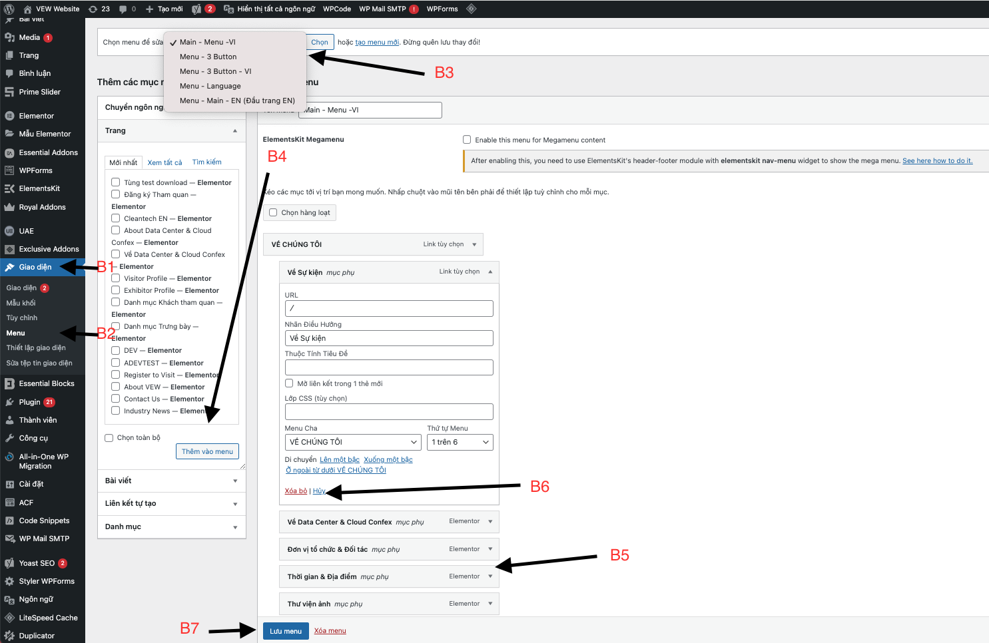
Task: Open LiteSpeed Cache in sidebar
Action: [x=48, y=618]
